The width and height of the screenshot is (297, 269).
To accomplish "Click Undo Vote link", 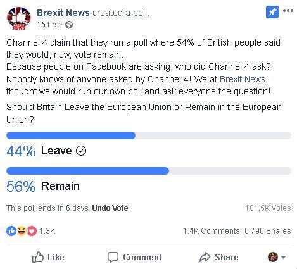I will [x=110, y=208].
